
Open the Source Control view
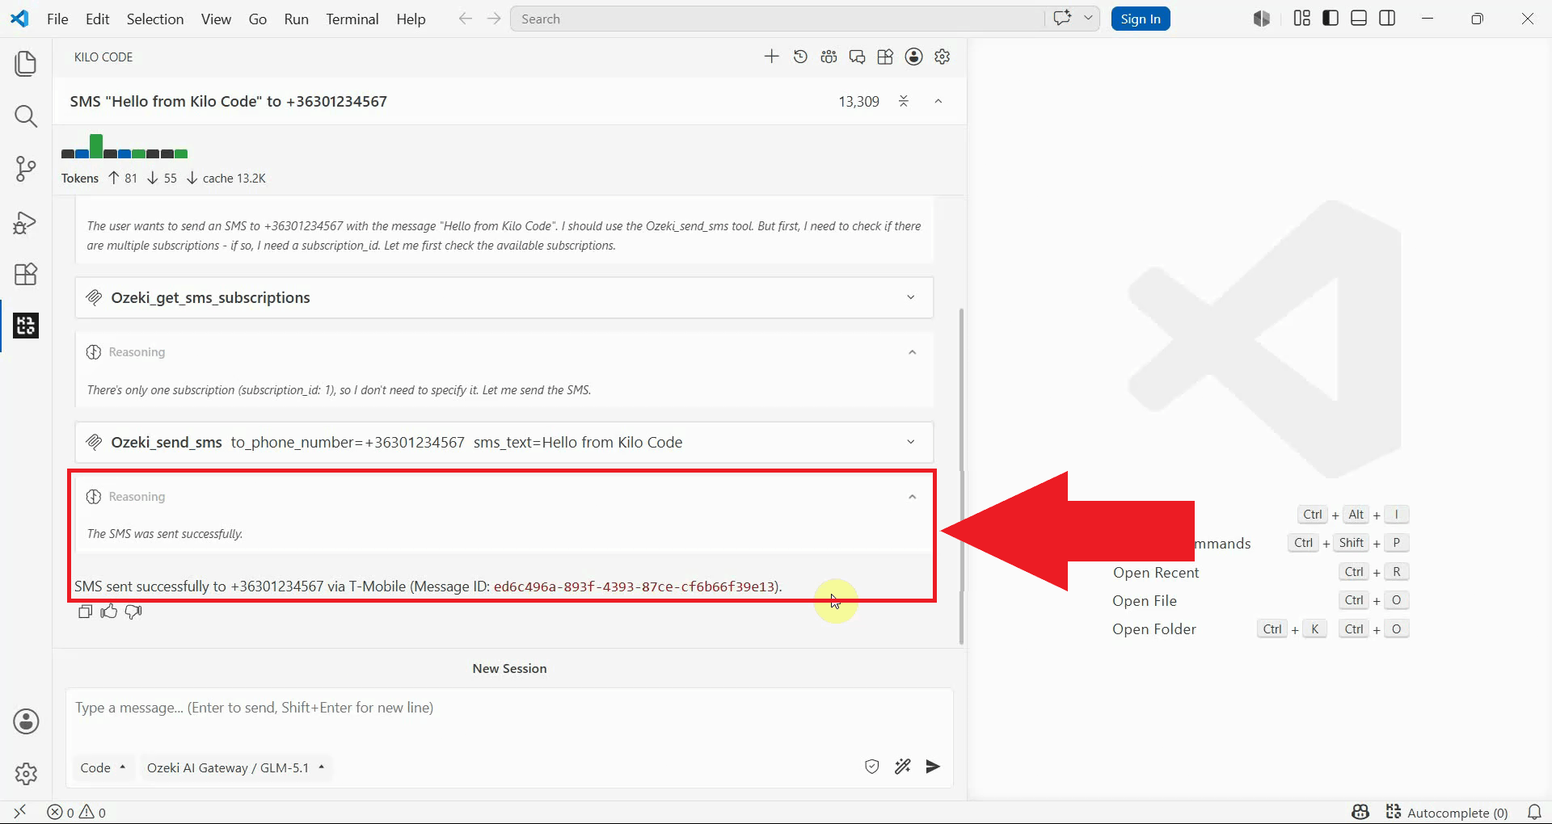(x=26, y=169)
